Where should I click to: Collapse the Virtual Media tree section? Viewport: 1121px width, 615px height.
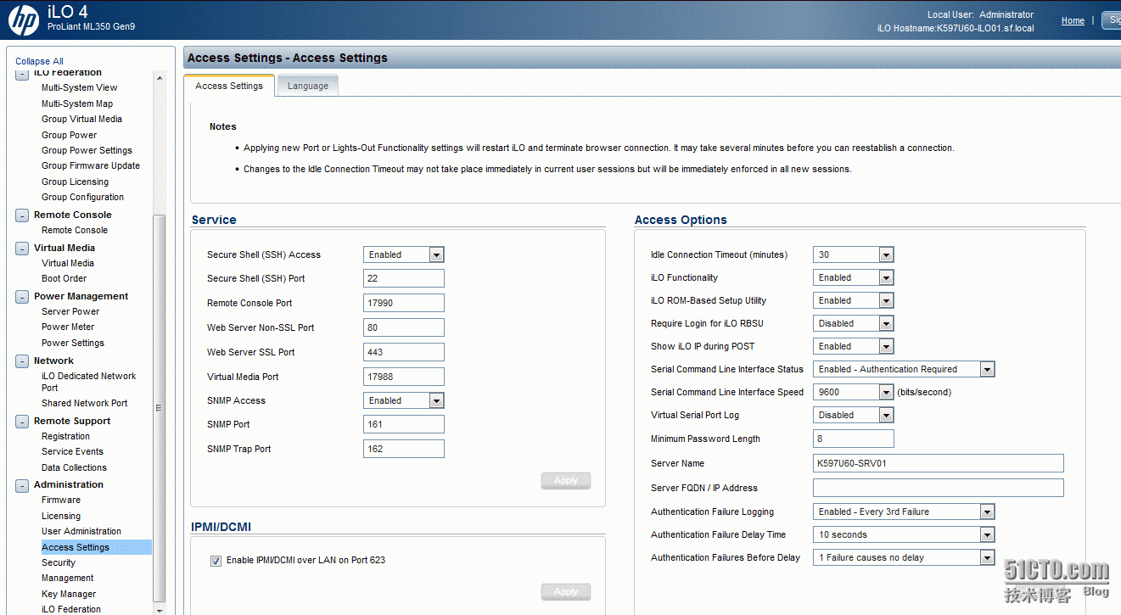(x=22, y=249)
